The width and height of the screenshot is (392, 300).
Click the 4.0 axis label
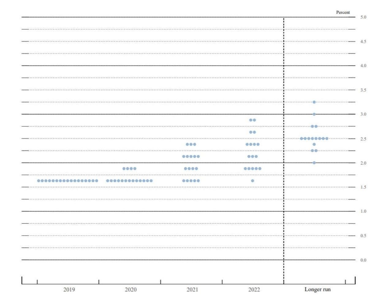(363, 66)
